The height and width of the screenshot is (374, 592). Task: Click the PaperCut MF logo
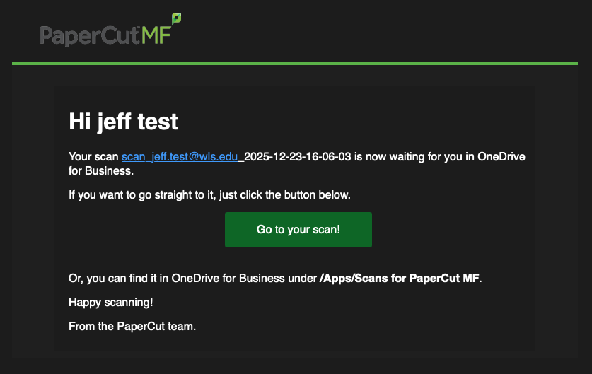pos(110,32)
